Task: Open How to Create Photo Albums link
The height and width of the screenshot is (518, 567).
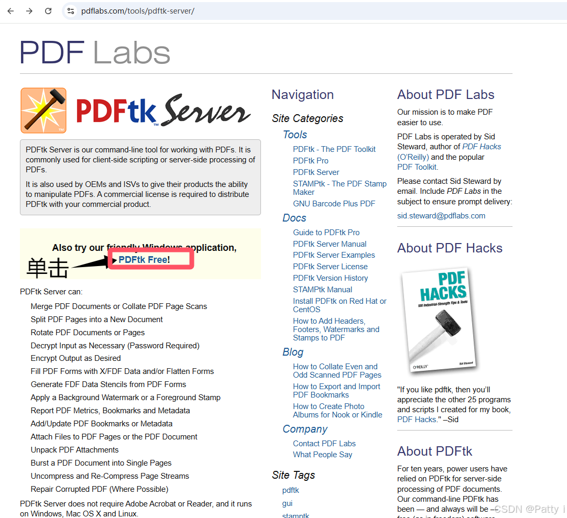Action: click(x=337, y=411)
